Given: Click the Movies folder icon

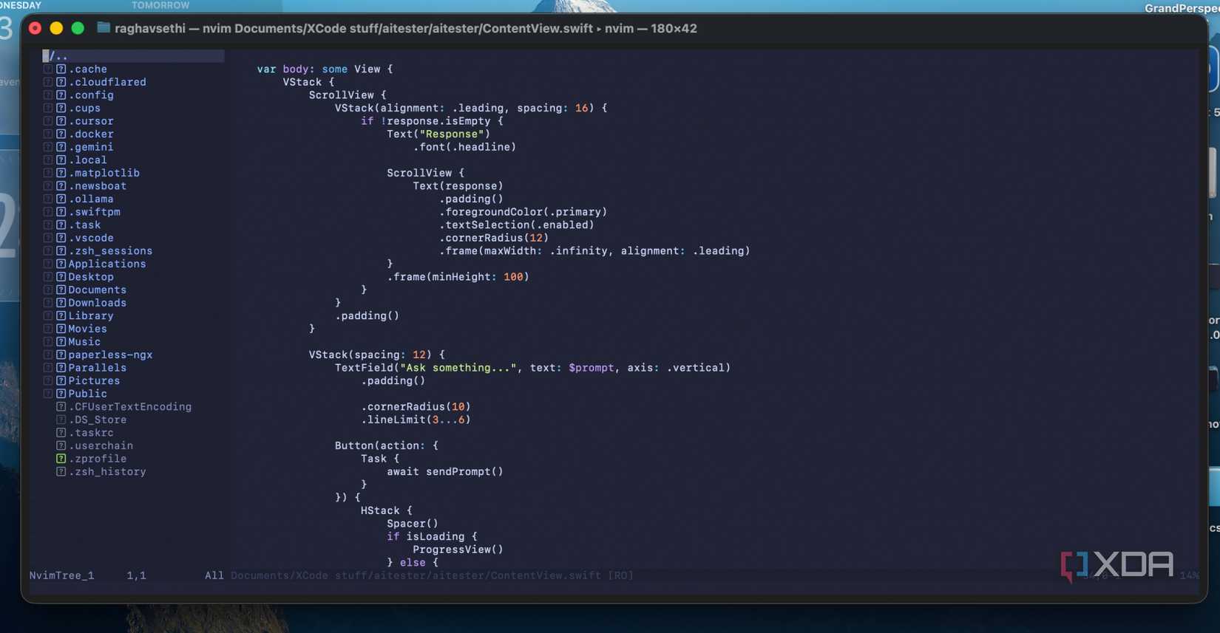Looking at the screenshot, I should 61,329.
